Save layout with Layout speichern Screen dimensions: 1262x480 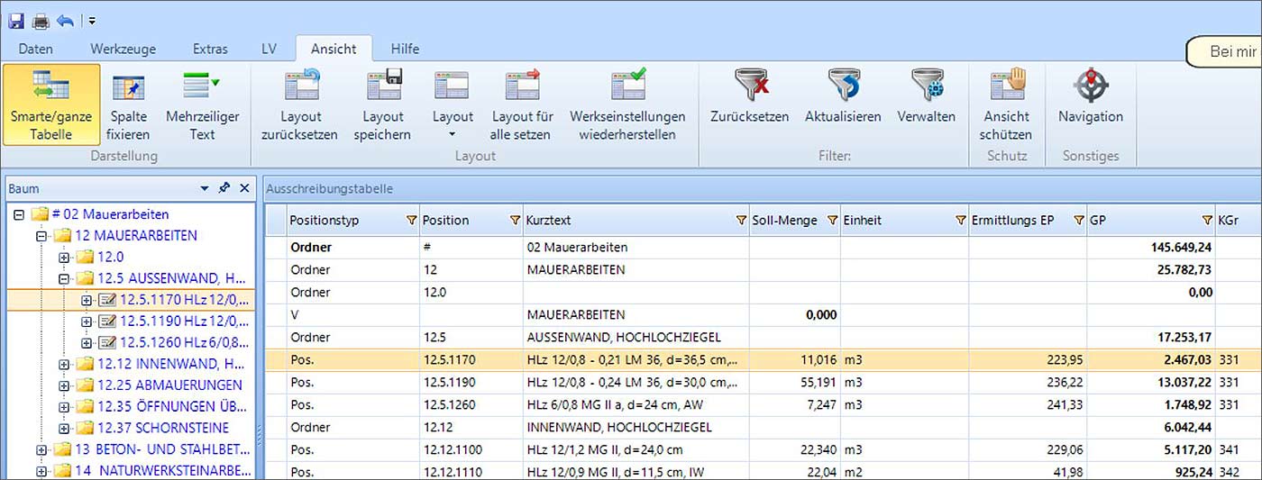(x=382, y=104)
